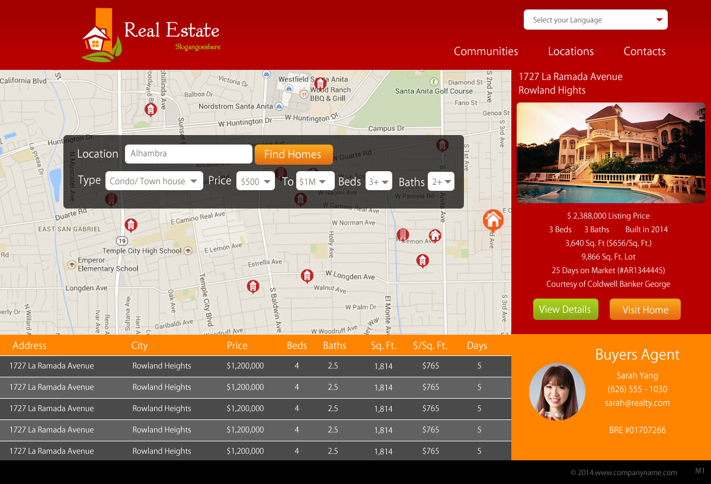This screenshot has width=711, height=484.
Task: Expand the Condo/Town house type dropdown
Action: pyautogui.click(x=154, y=181)
